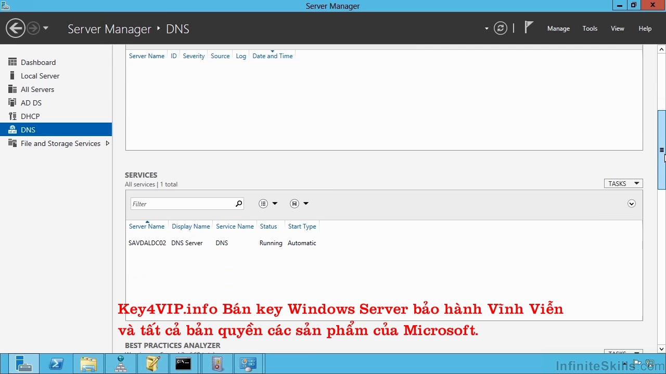Click AD DS sidebar icon
Viewport: 666px width, 374px height.
click(x=12, y=103)
